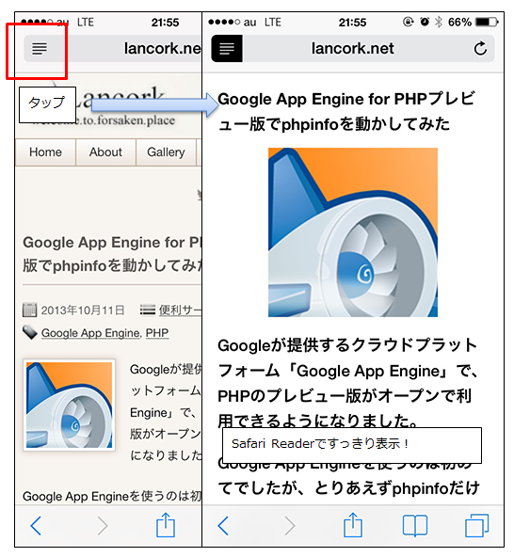
Task: Tap the lancork.net address field on right
Action: click(353, 49)
